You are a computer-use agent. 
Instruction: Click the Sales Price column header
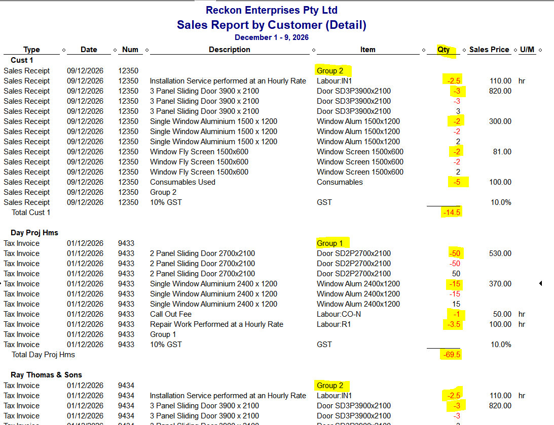click(489, 50)
